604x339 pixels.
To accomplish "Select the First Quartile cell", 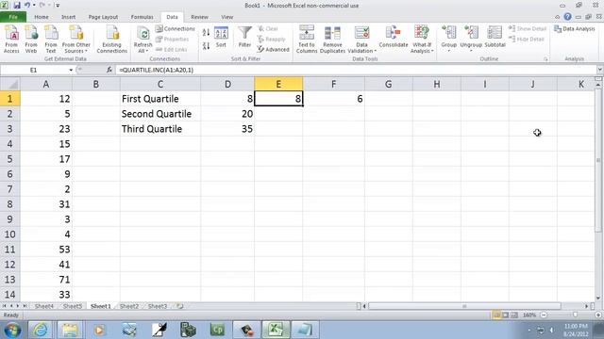I will tap(159, 99).
